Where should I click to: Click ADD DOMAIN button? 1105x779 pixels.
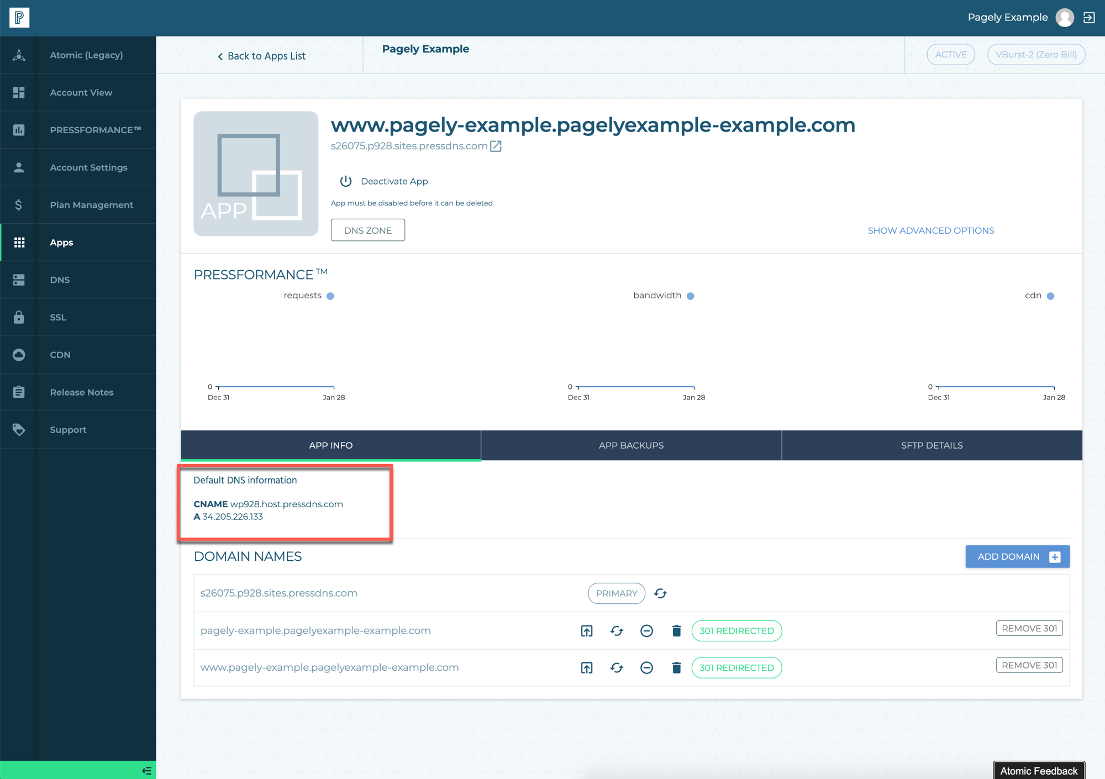pyautogui.click(x=1018, y=557)
